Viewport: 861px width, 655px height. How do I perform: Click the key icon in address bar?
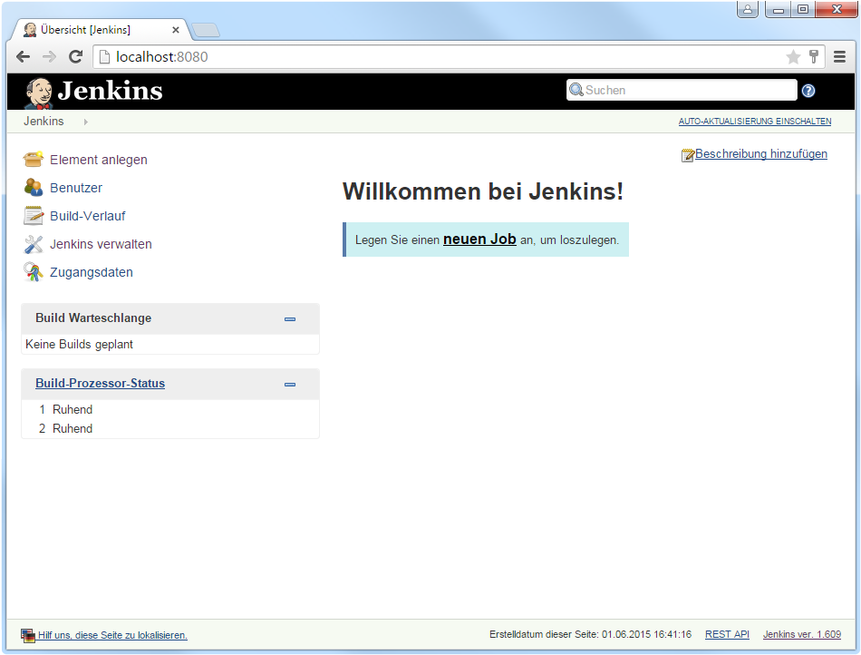coord(814,56)
